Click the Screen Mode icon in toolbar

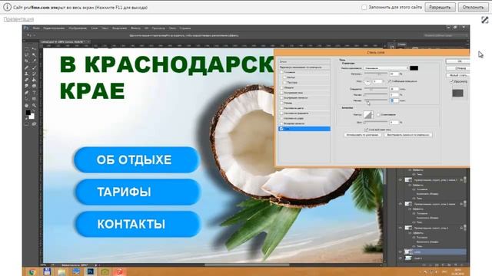pyautogui.click(x=34, y=124)
